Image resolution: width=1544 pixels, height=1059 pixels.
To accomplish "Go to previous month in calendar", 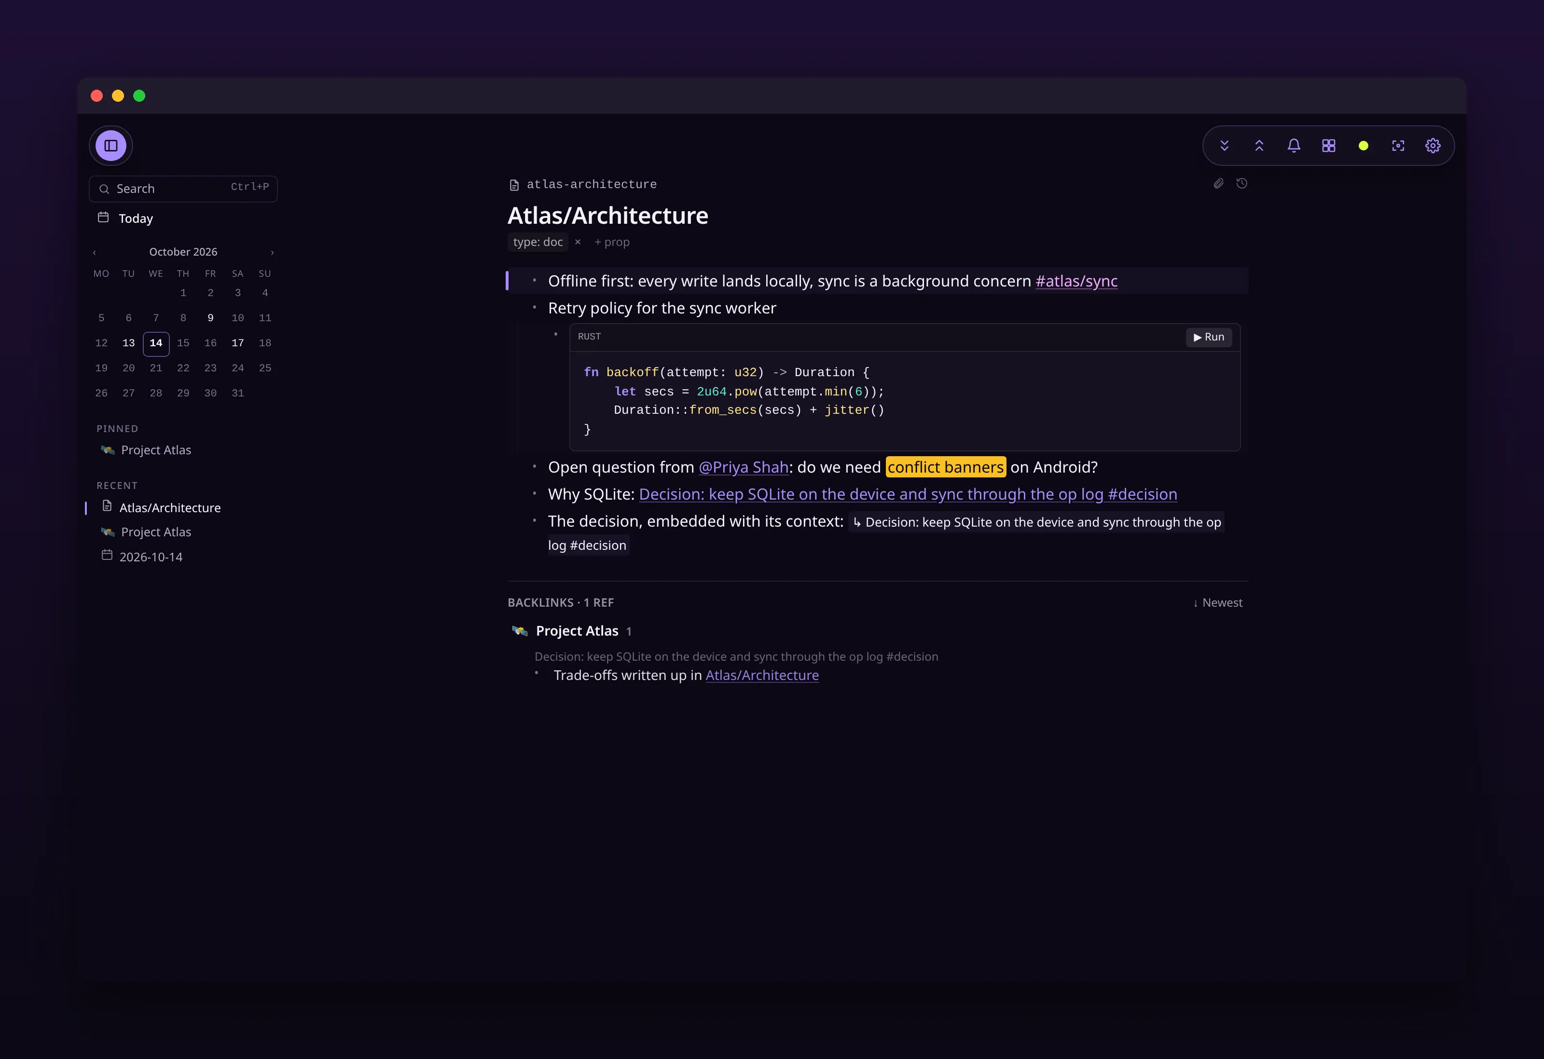I will point(95,252).
